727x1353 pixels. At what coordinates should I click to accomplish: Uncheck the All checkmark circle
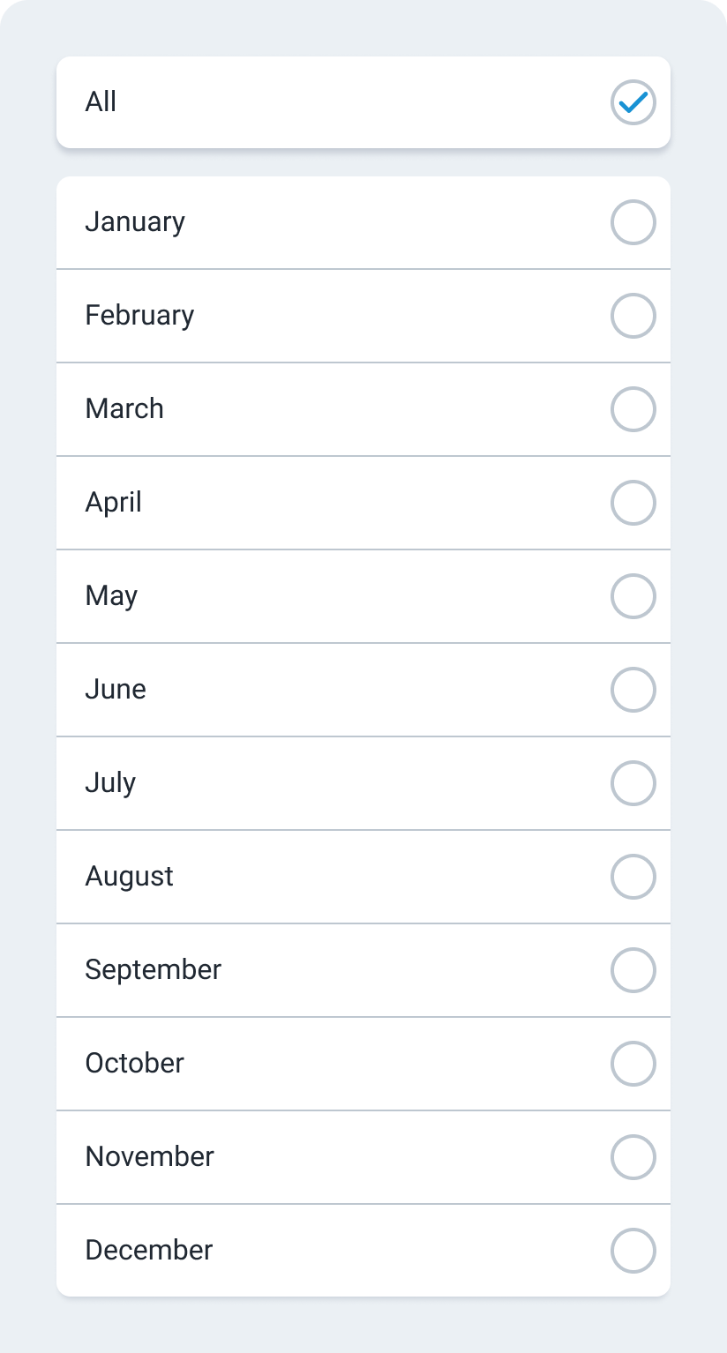point(633,102)
